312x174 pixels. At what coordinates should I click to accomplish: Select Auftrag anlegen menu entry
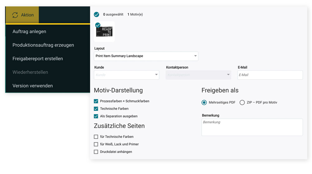pos(29,31)
